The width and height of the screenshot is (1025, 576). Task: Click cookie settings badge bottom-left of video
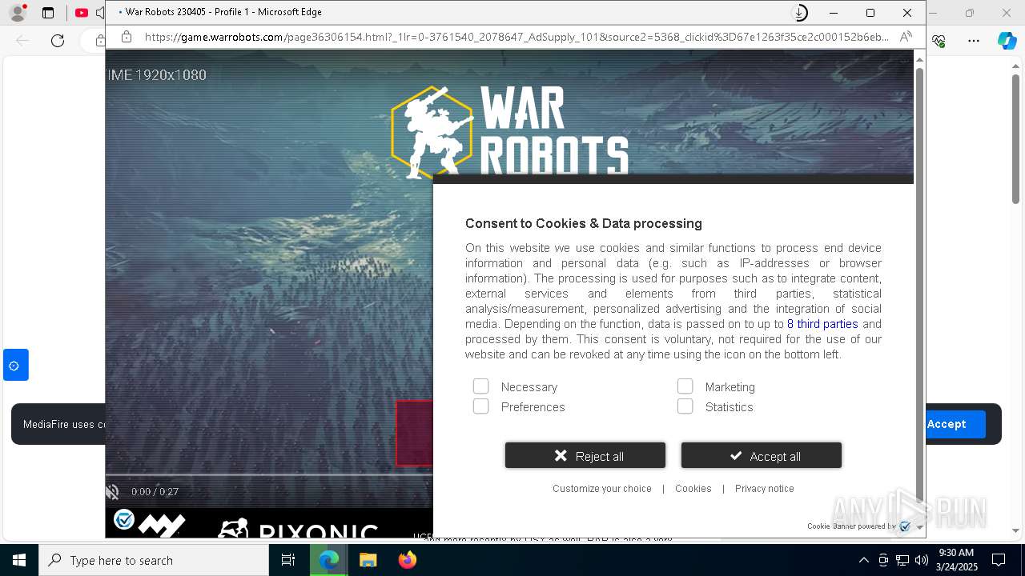click(x=124, y=520)
